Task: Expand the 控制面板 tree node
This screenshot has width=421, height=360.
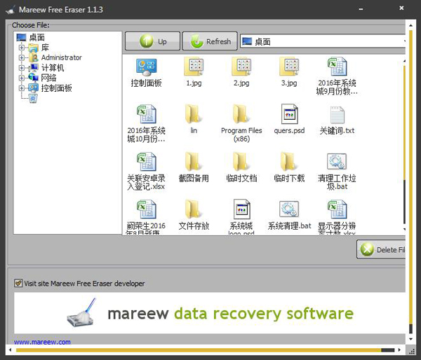Action: point(22,88)
